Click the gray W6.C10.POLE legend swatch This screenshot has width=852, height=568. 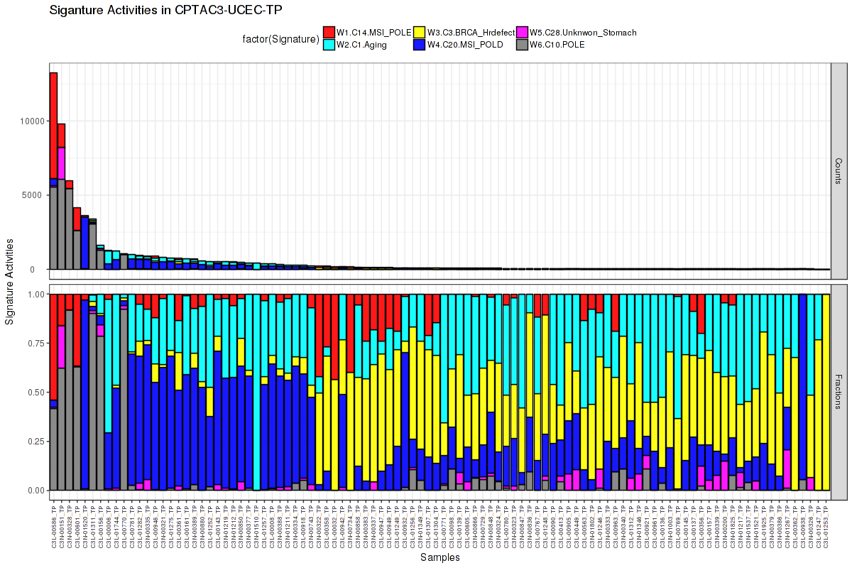pyautogui.click(x=522, y=44)
